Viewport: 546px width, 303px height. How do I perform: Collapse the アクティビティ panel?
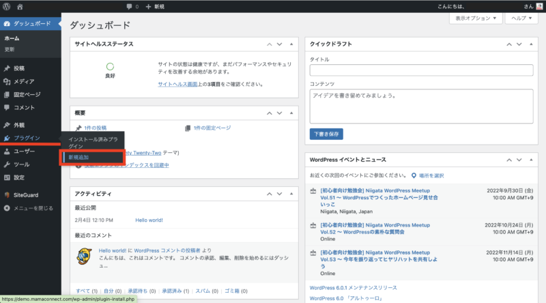tap(291, 194)
